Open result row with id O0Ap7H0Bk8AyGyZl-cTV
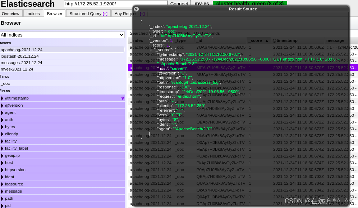 [x=243, y=142]
